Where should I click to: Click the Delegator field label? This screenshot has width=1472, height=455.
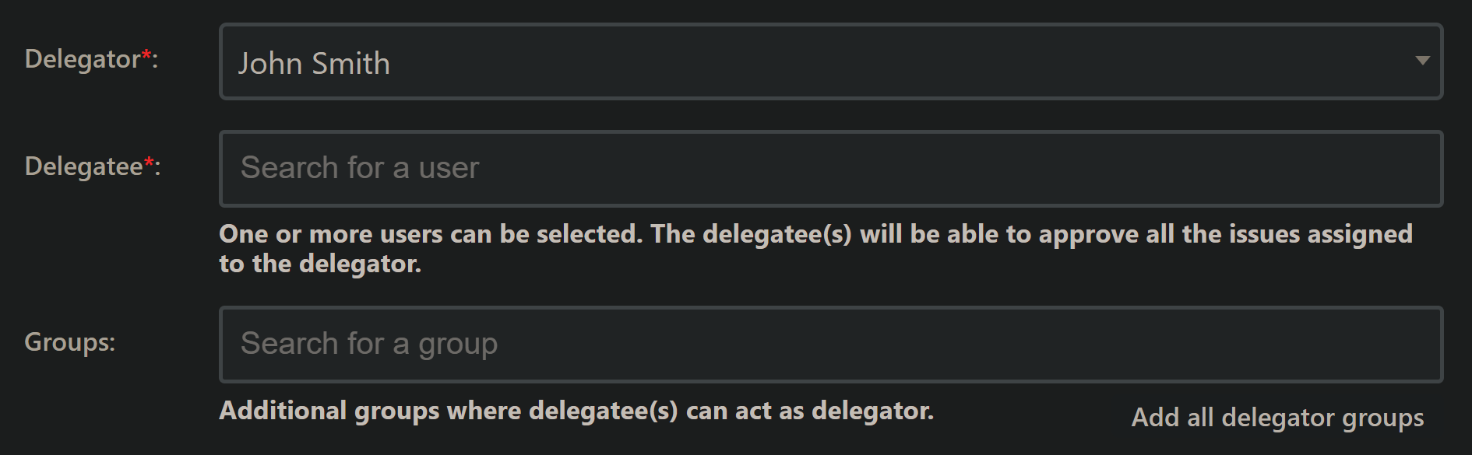[x=82, y=59]
